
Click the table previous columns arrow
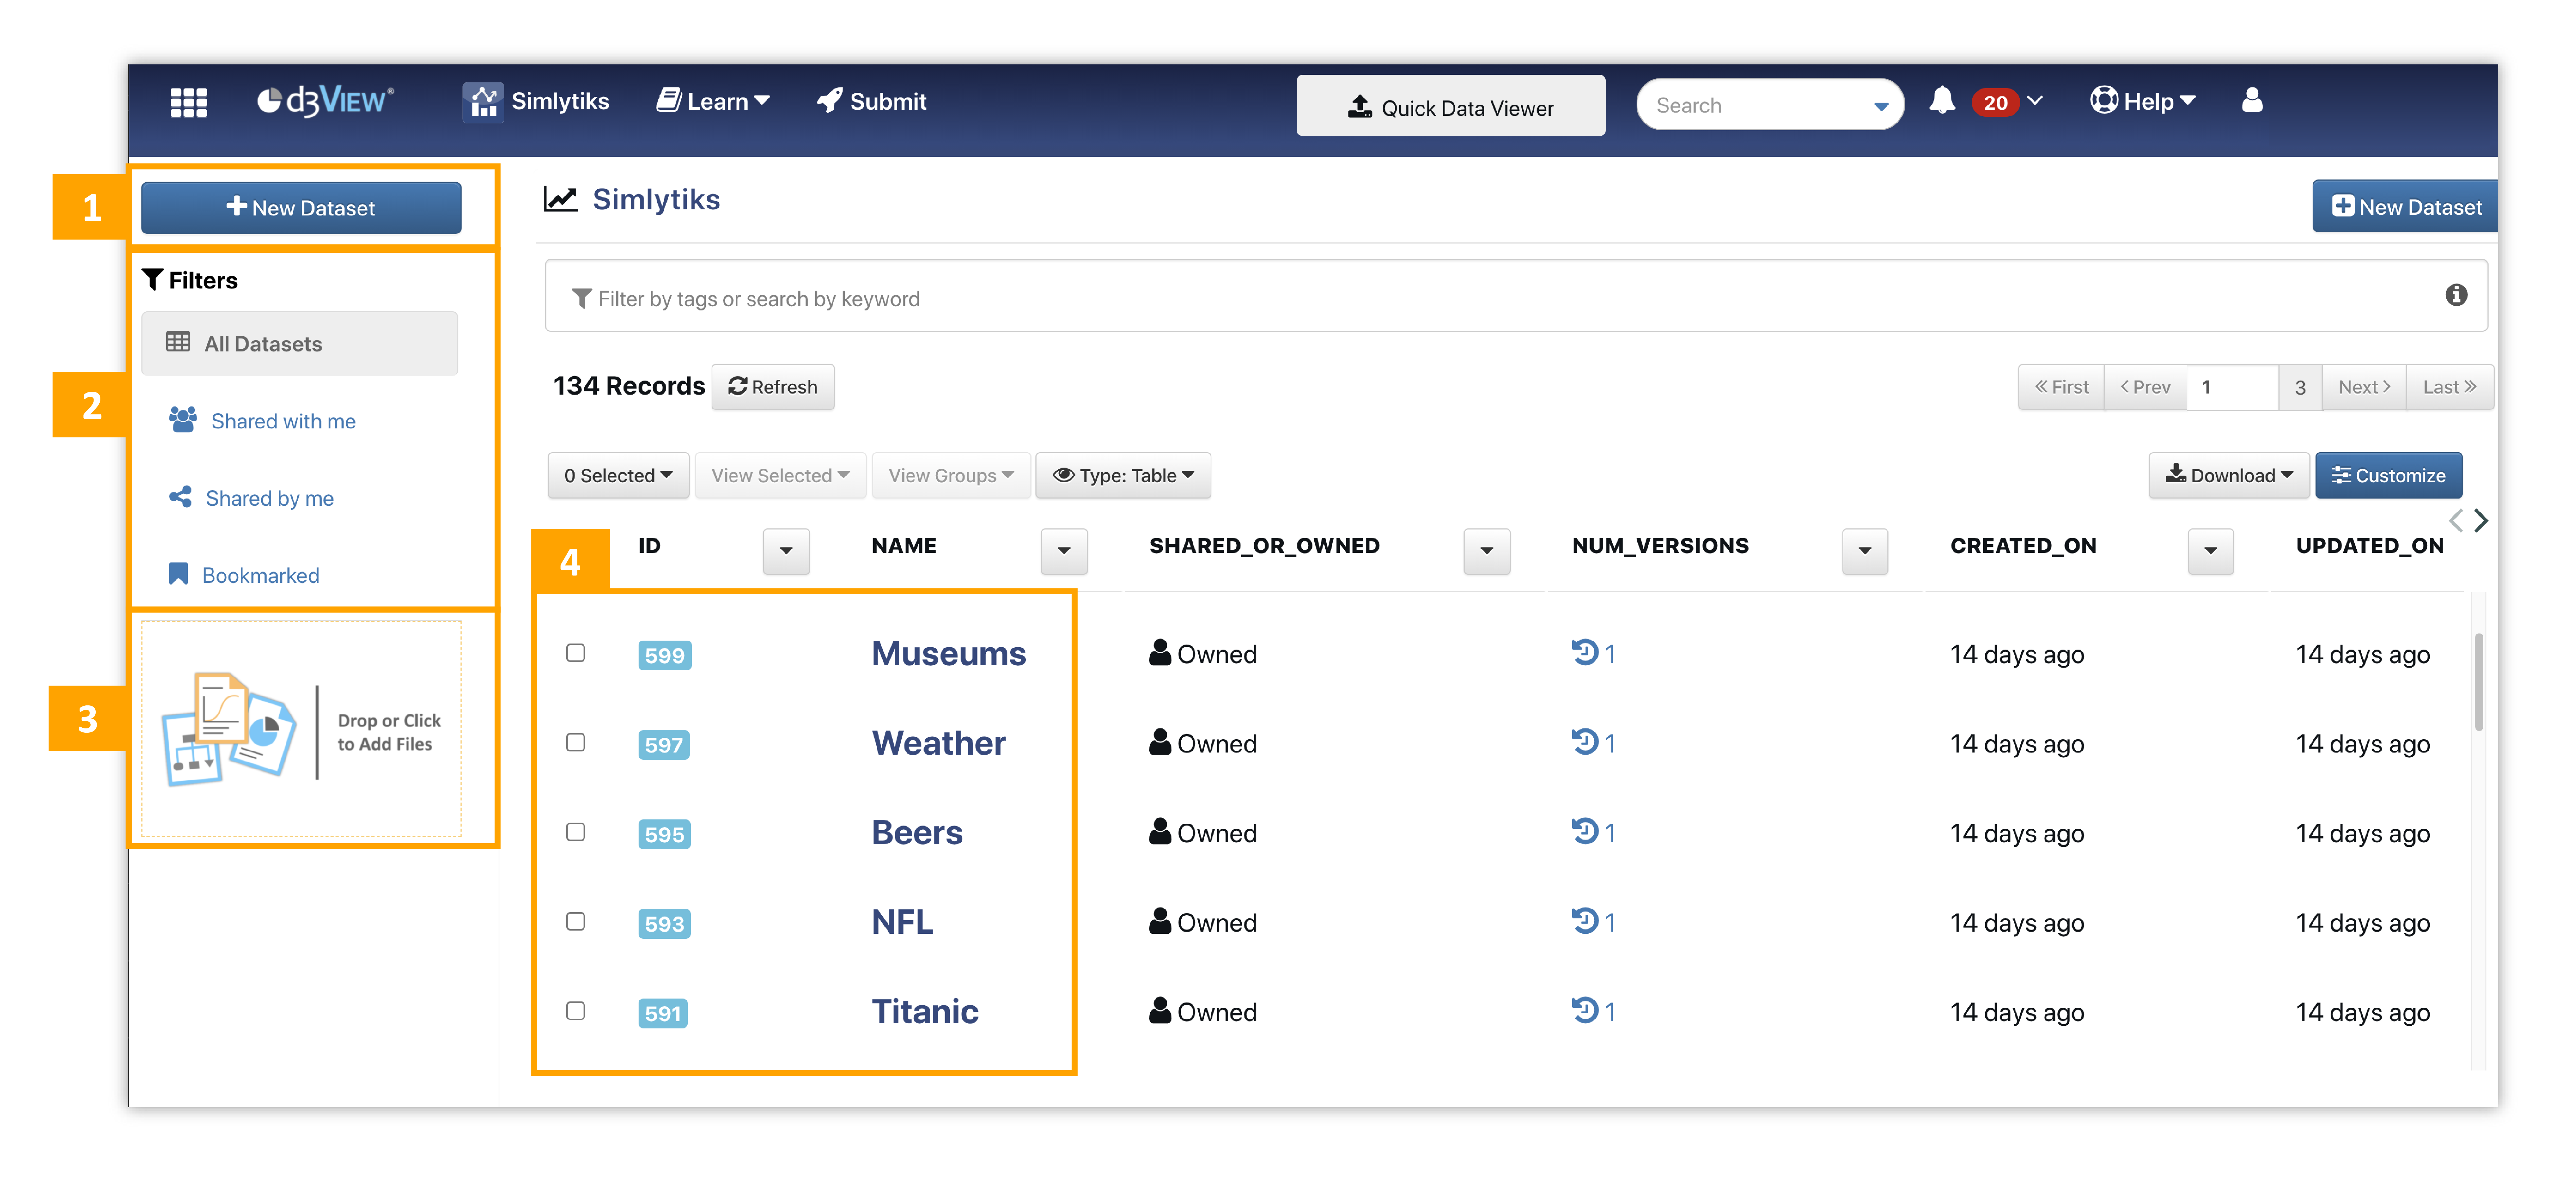[x=2456, y=521]
